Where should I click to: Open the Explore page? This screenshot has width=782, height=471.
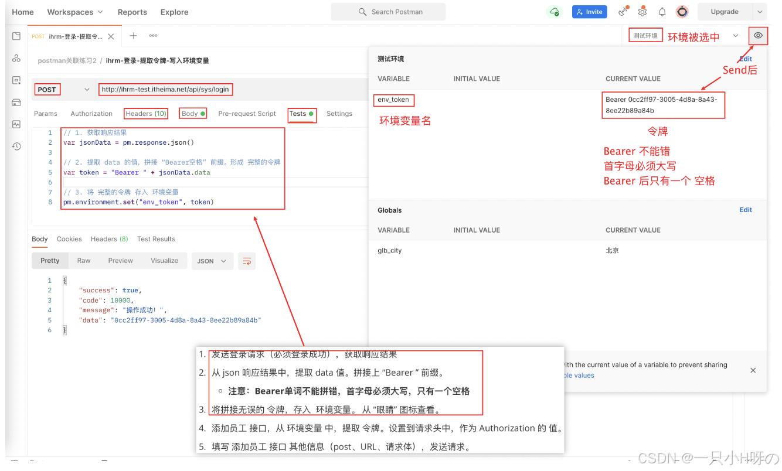pyautogui.click(x=175, y=12)
